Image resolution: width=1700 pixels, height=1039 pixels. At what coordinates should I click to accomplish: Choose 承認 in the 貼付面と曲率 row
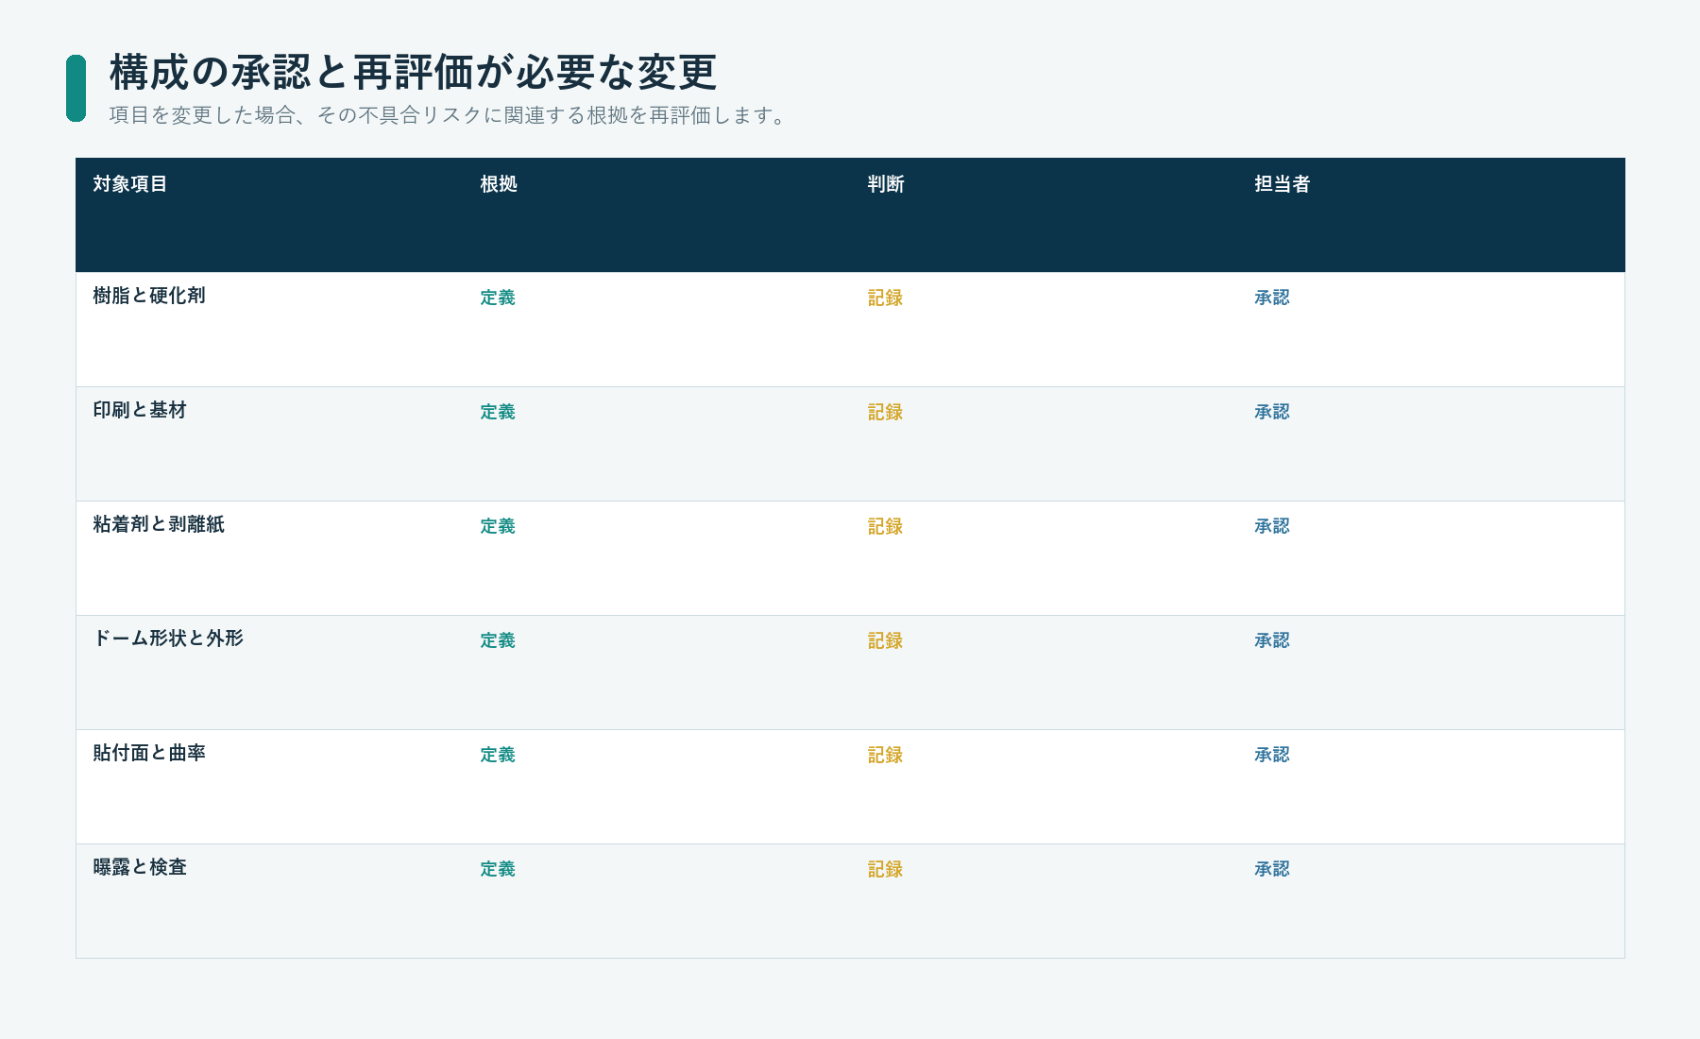tap(1272, 755)
